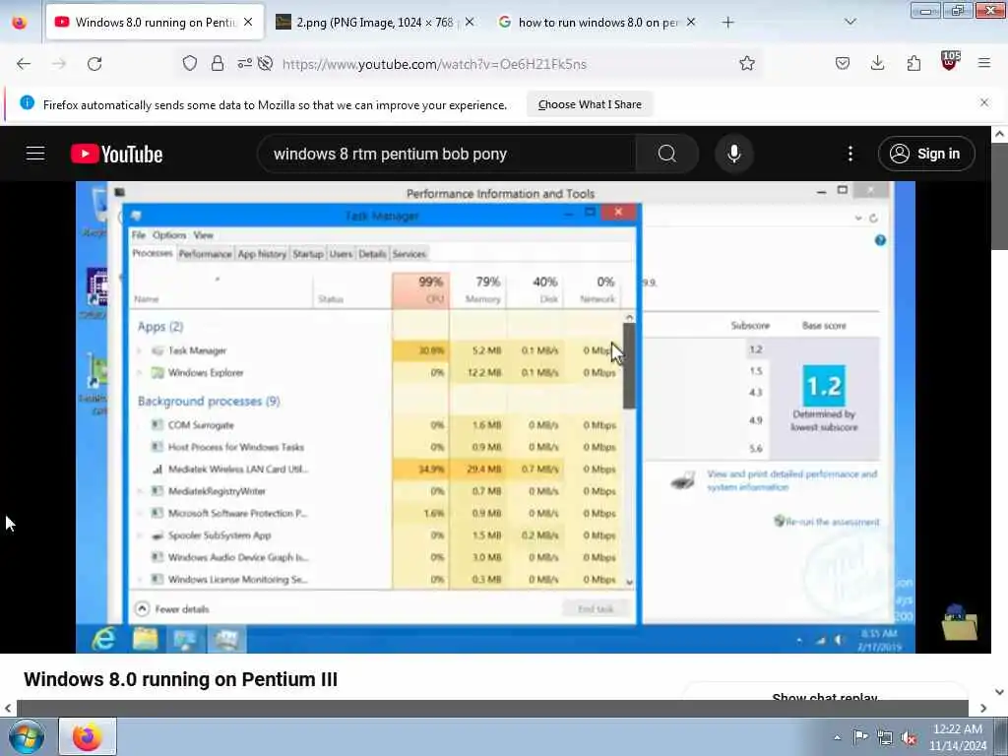Open Firefox View pinned icon in tab strip
This screenshot has width=1008, height=756.
coord(20,23)
